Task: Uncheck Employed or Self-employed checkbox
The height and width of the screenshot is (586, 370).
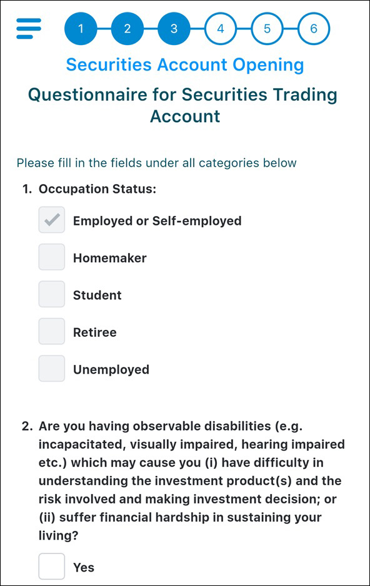Action: point(52,220)
